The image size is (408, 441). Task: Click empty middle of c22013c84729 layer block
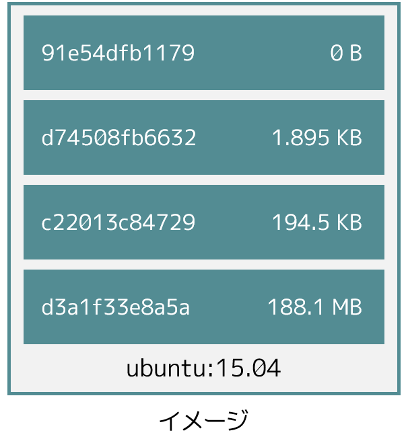(x=234, y=223)
